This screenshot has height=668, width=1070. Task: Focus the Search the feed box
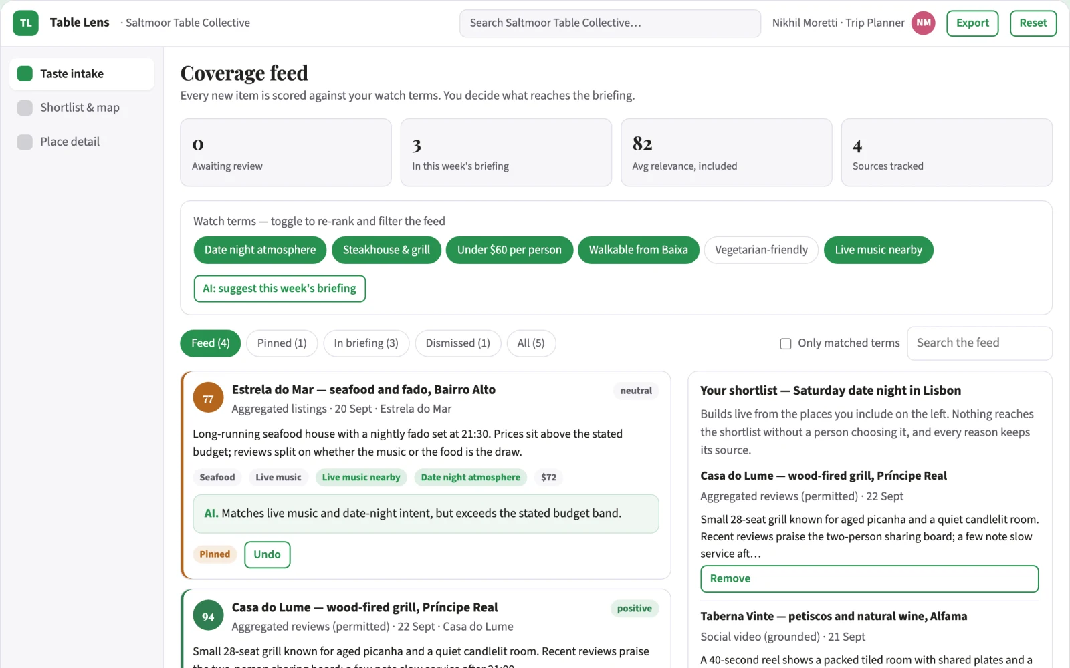[979, 343]
